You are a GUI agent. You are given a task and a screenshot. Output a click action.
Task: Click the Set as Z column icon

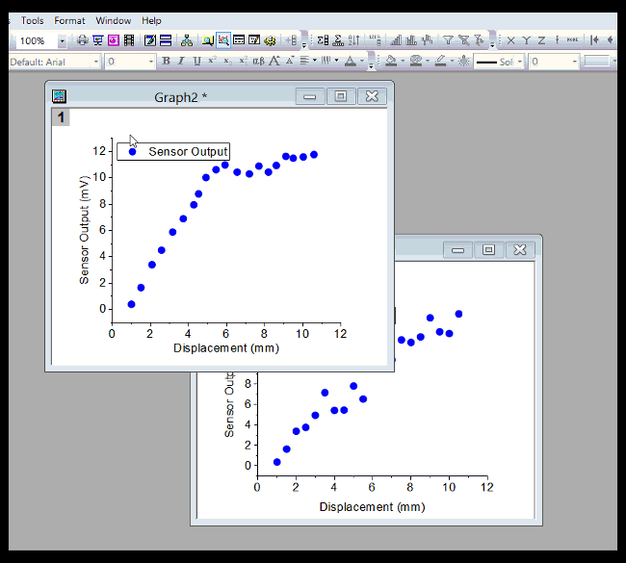tap(541, 40)
